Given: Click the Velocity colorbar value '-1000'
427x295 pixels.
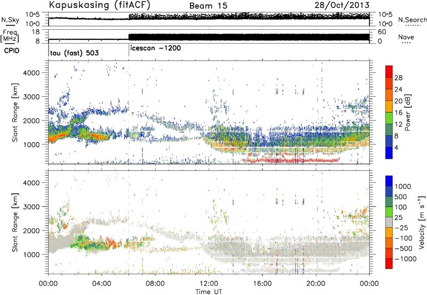Looking at the screenshot, I should [x=406, y=259].
